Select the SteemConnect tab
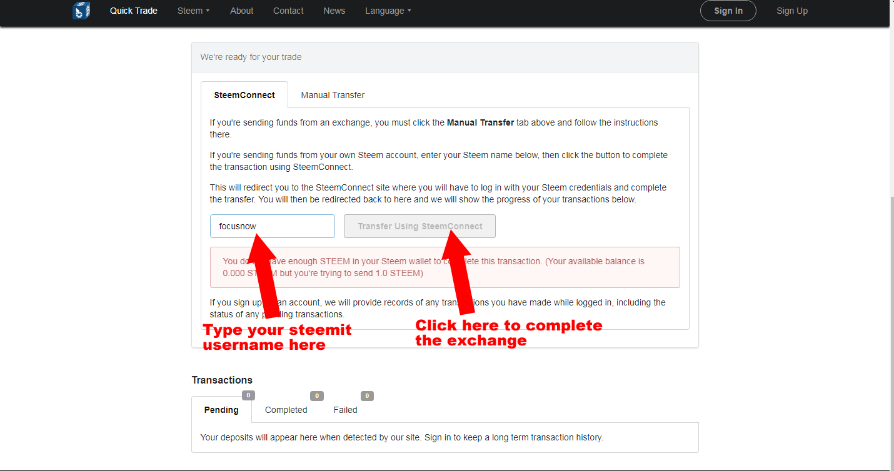 pos(244,95)
